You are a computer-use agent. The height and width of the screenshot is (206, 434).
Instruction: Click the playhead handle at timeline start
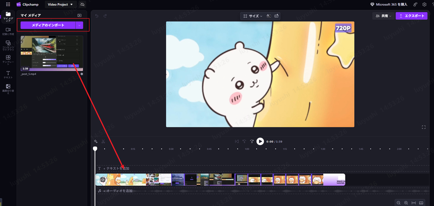pyautogui.click(x=95, y=149)
